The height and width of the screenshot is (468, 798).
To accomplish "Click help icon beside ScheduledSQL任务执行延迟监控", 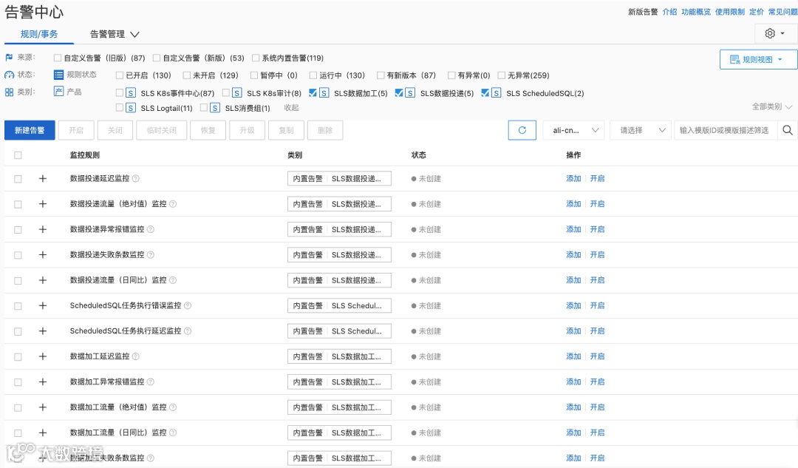I will point(188,331).
